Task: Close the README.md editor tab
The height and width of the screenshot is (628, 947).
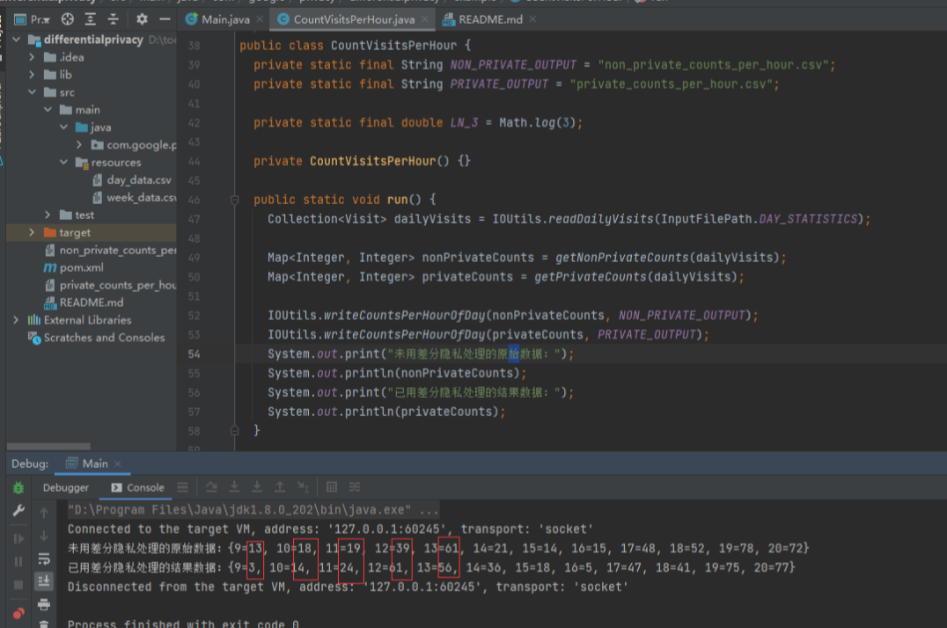Action: [x=532, y=19]
